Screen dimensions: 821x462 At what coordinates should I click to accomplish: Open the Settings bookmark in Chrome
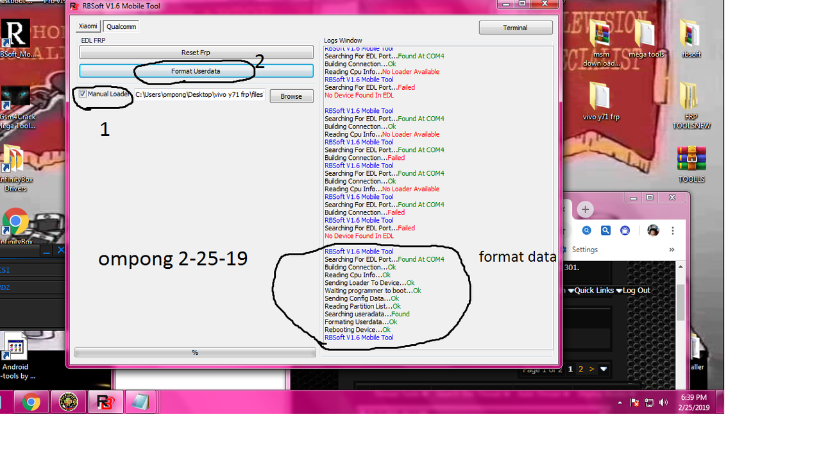coord(584,250)
